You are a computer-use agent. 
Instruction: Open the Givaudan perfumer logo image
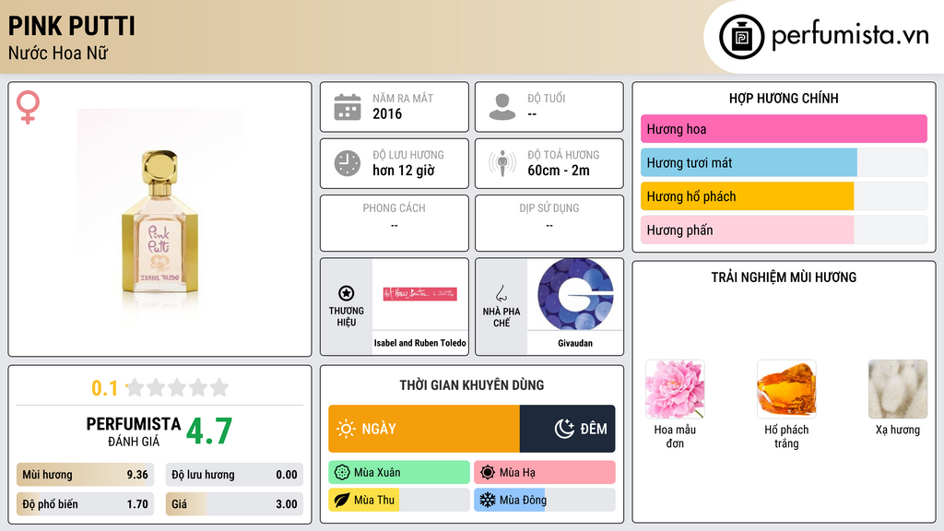click(575, 294)
